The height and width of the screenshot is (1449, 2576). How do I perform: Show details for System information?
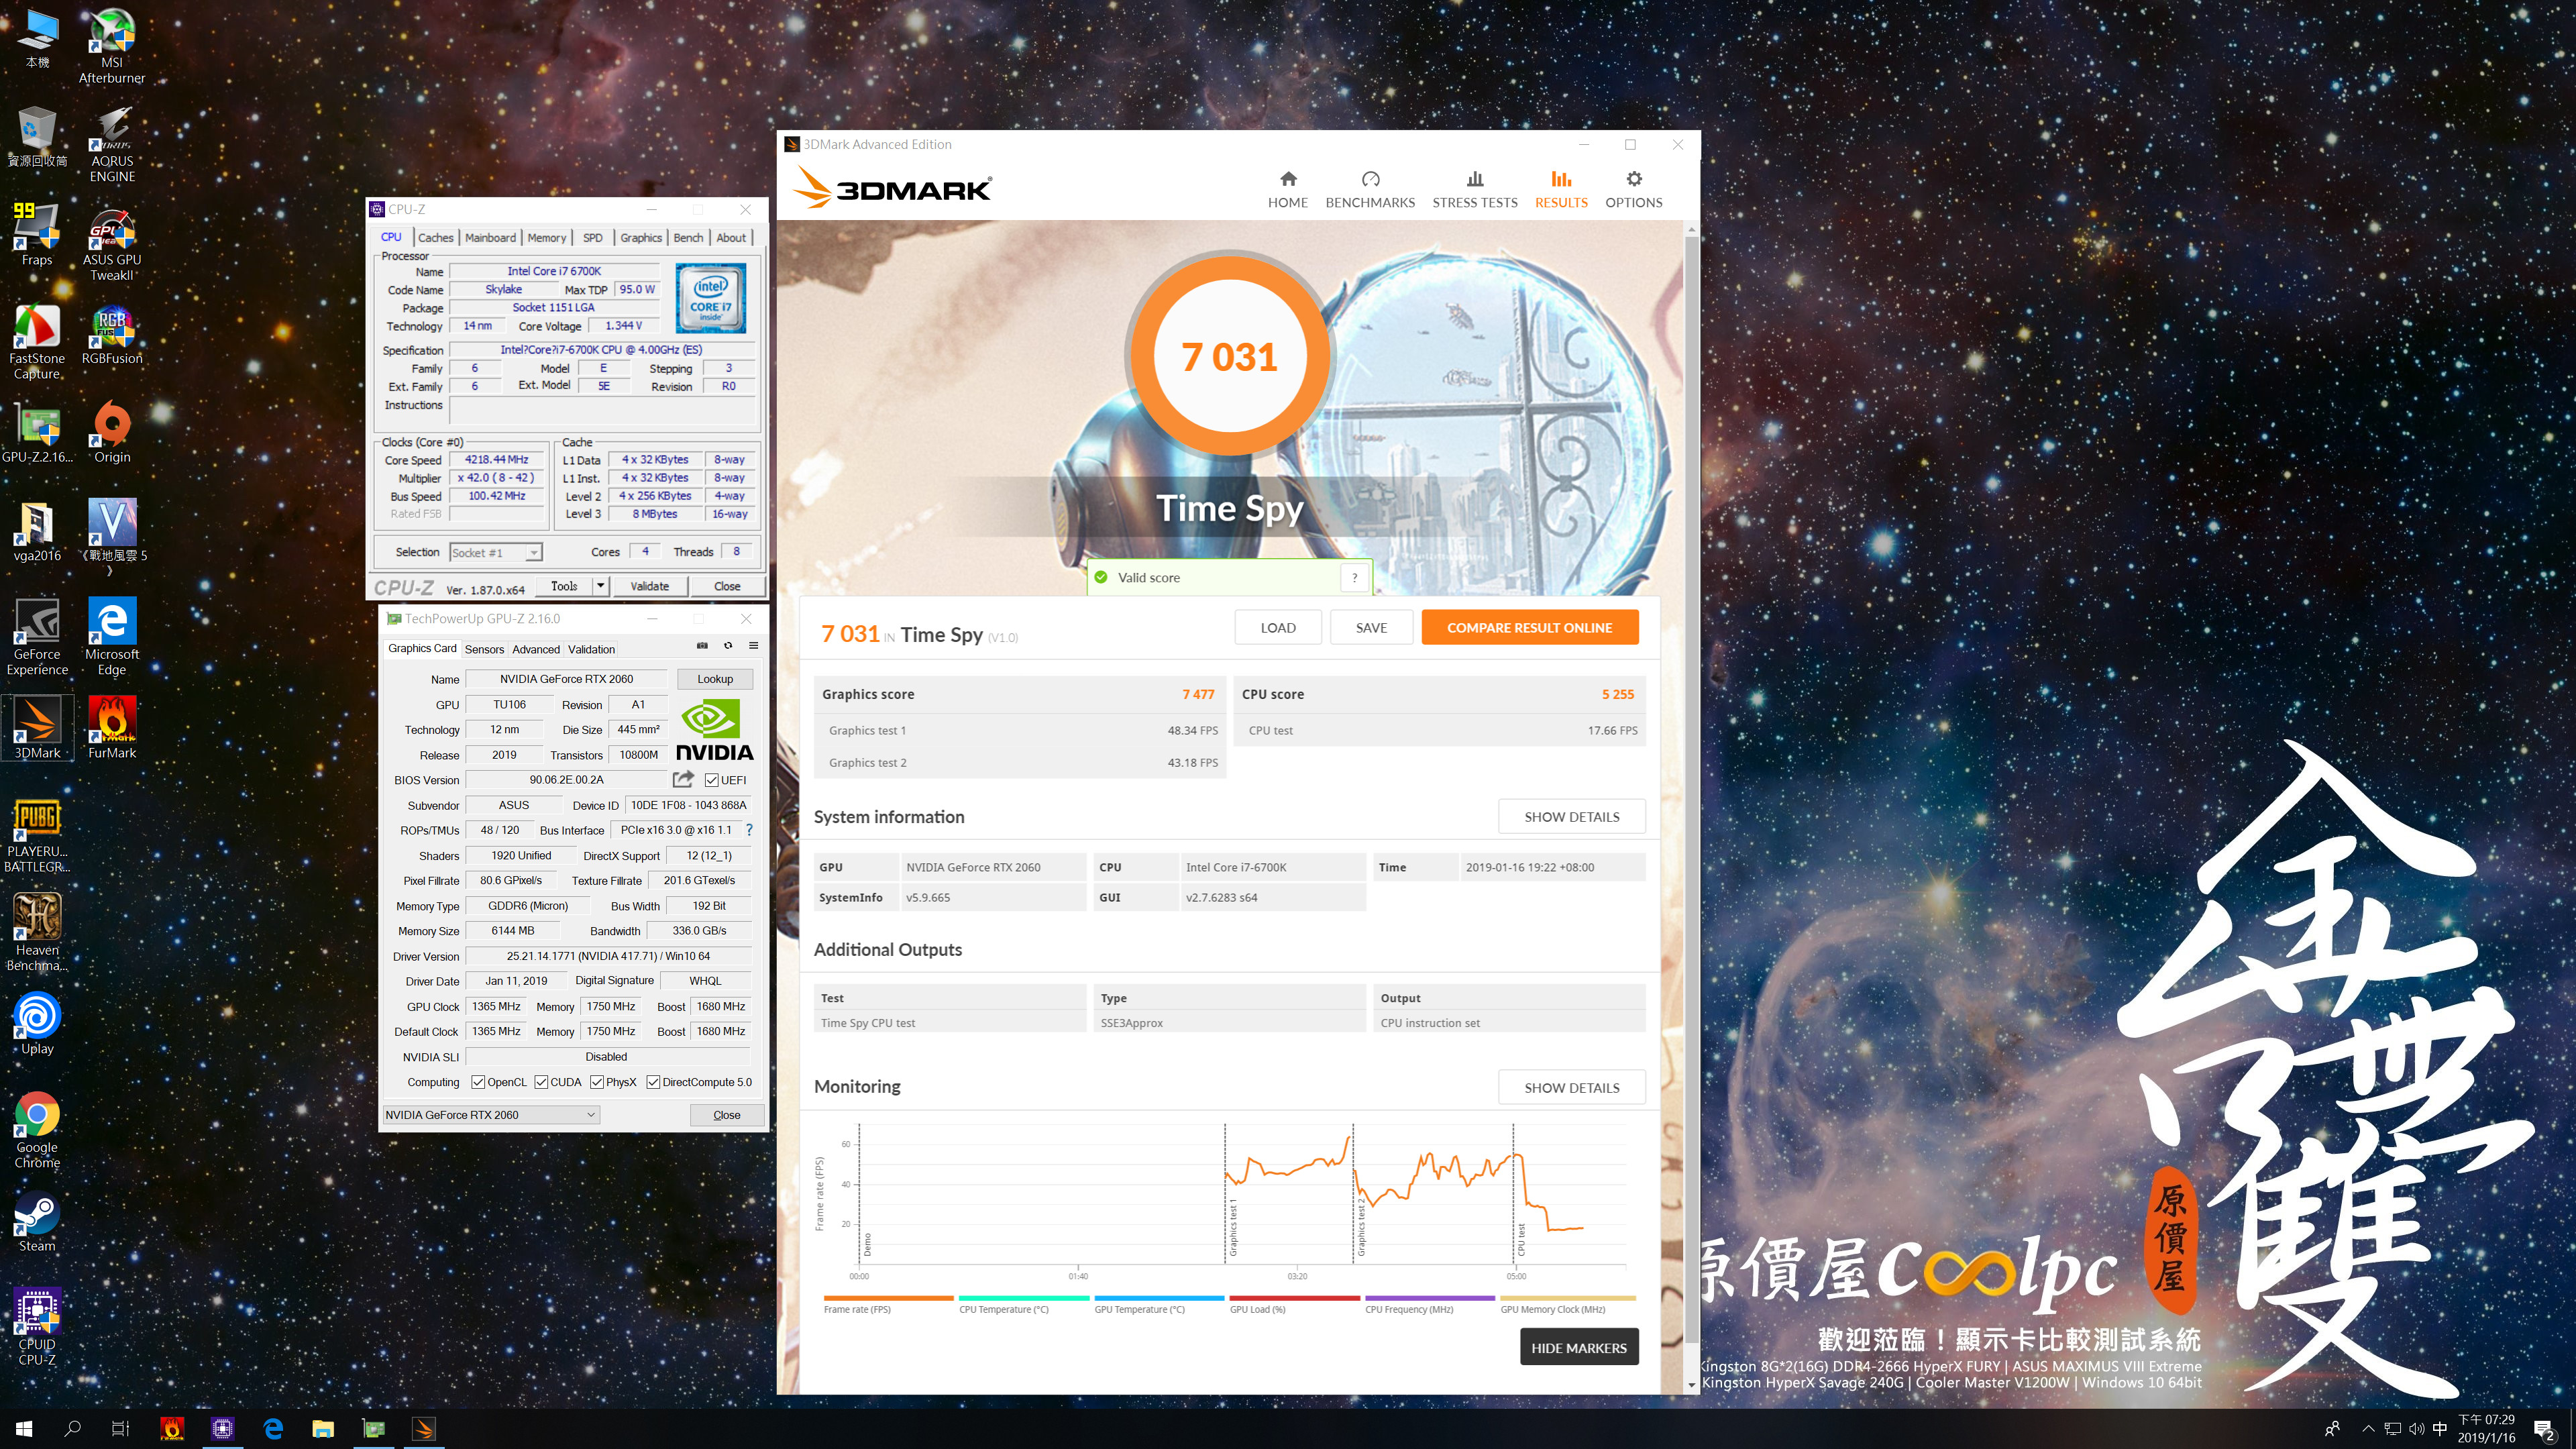(x=1571, y=816)
